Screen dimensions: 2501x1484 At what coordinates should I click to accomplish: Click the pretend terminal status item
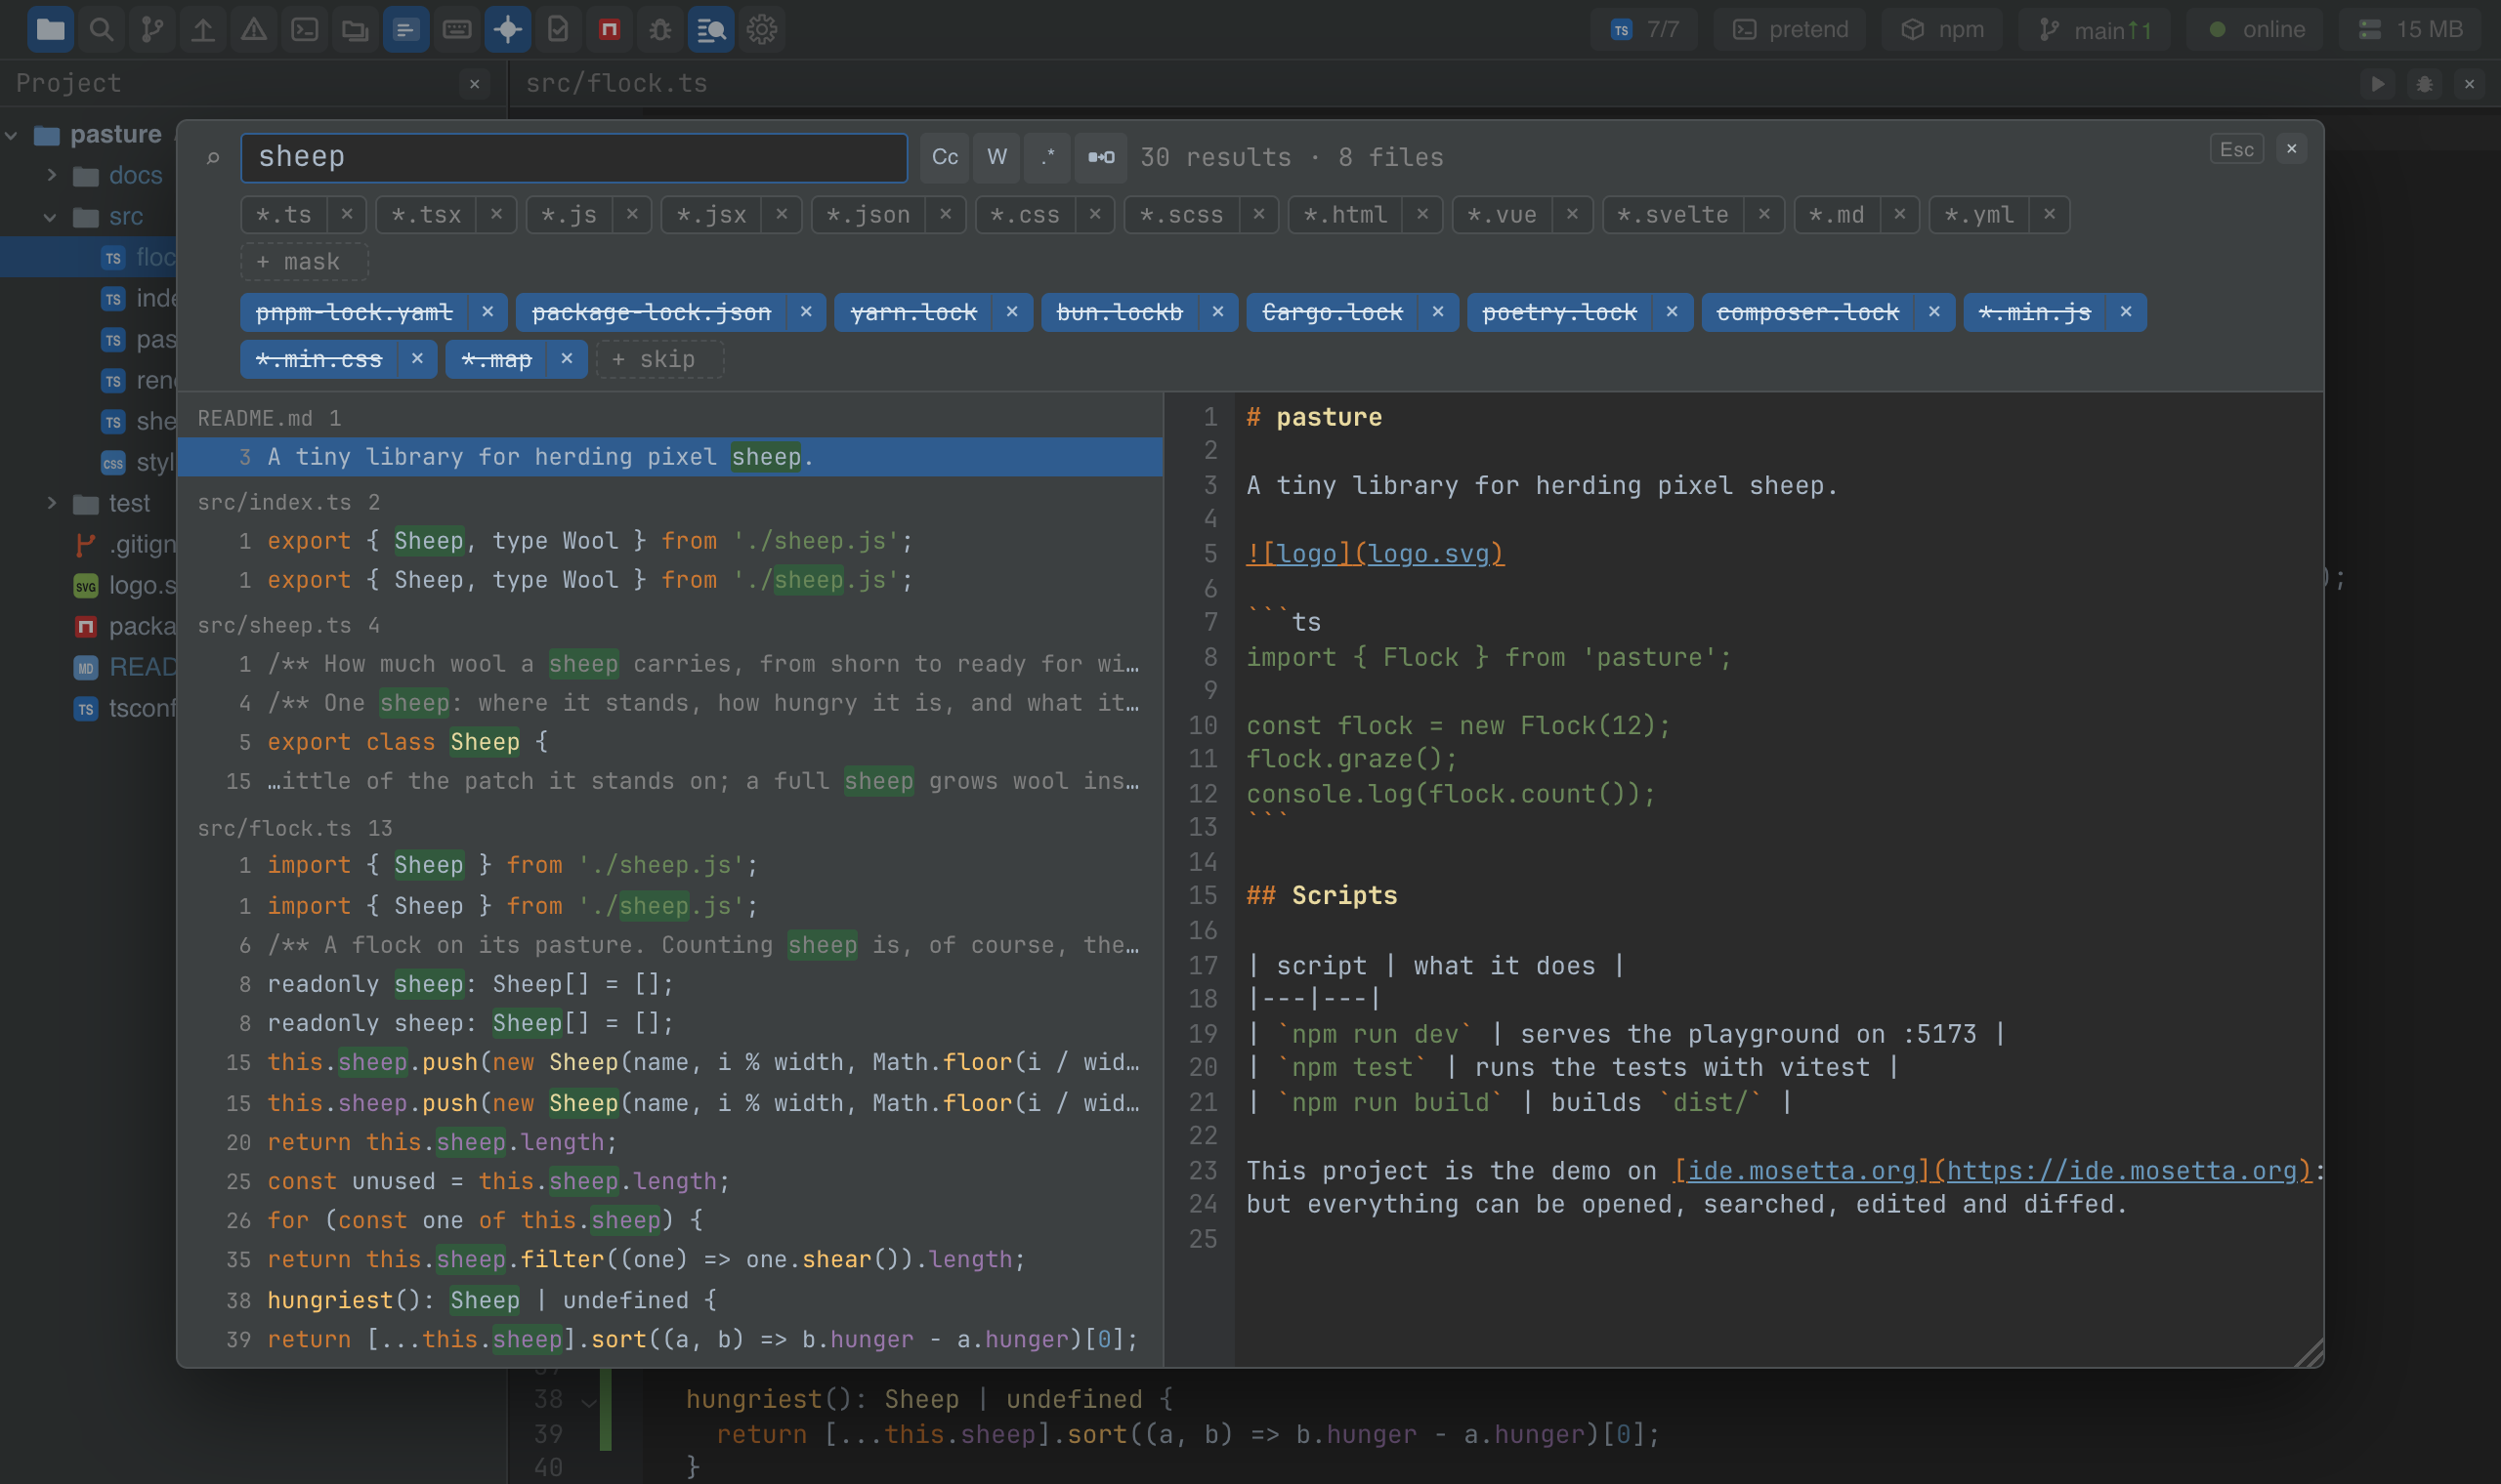click(1791, 29)
